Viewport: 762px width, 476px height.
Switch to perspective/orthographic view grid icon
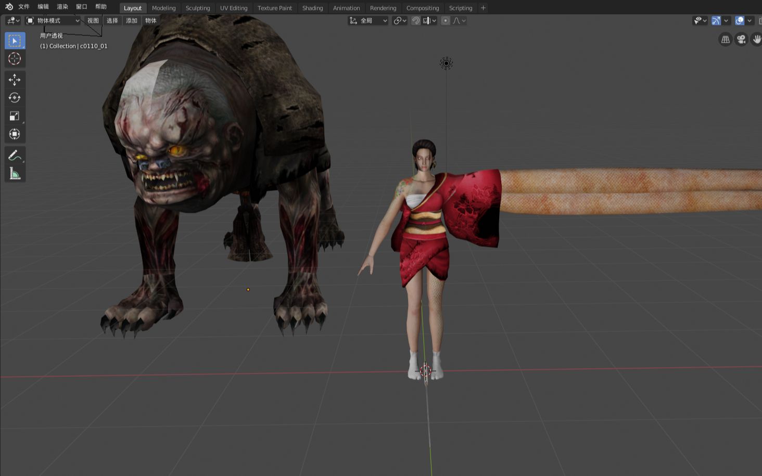point(726,40)
